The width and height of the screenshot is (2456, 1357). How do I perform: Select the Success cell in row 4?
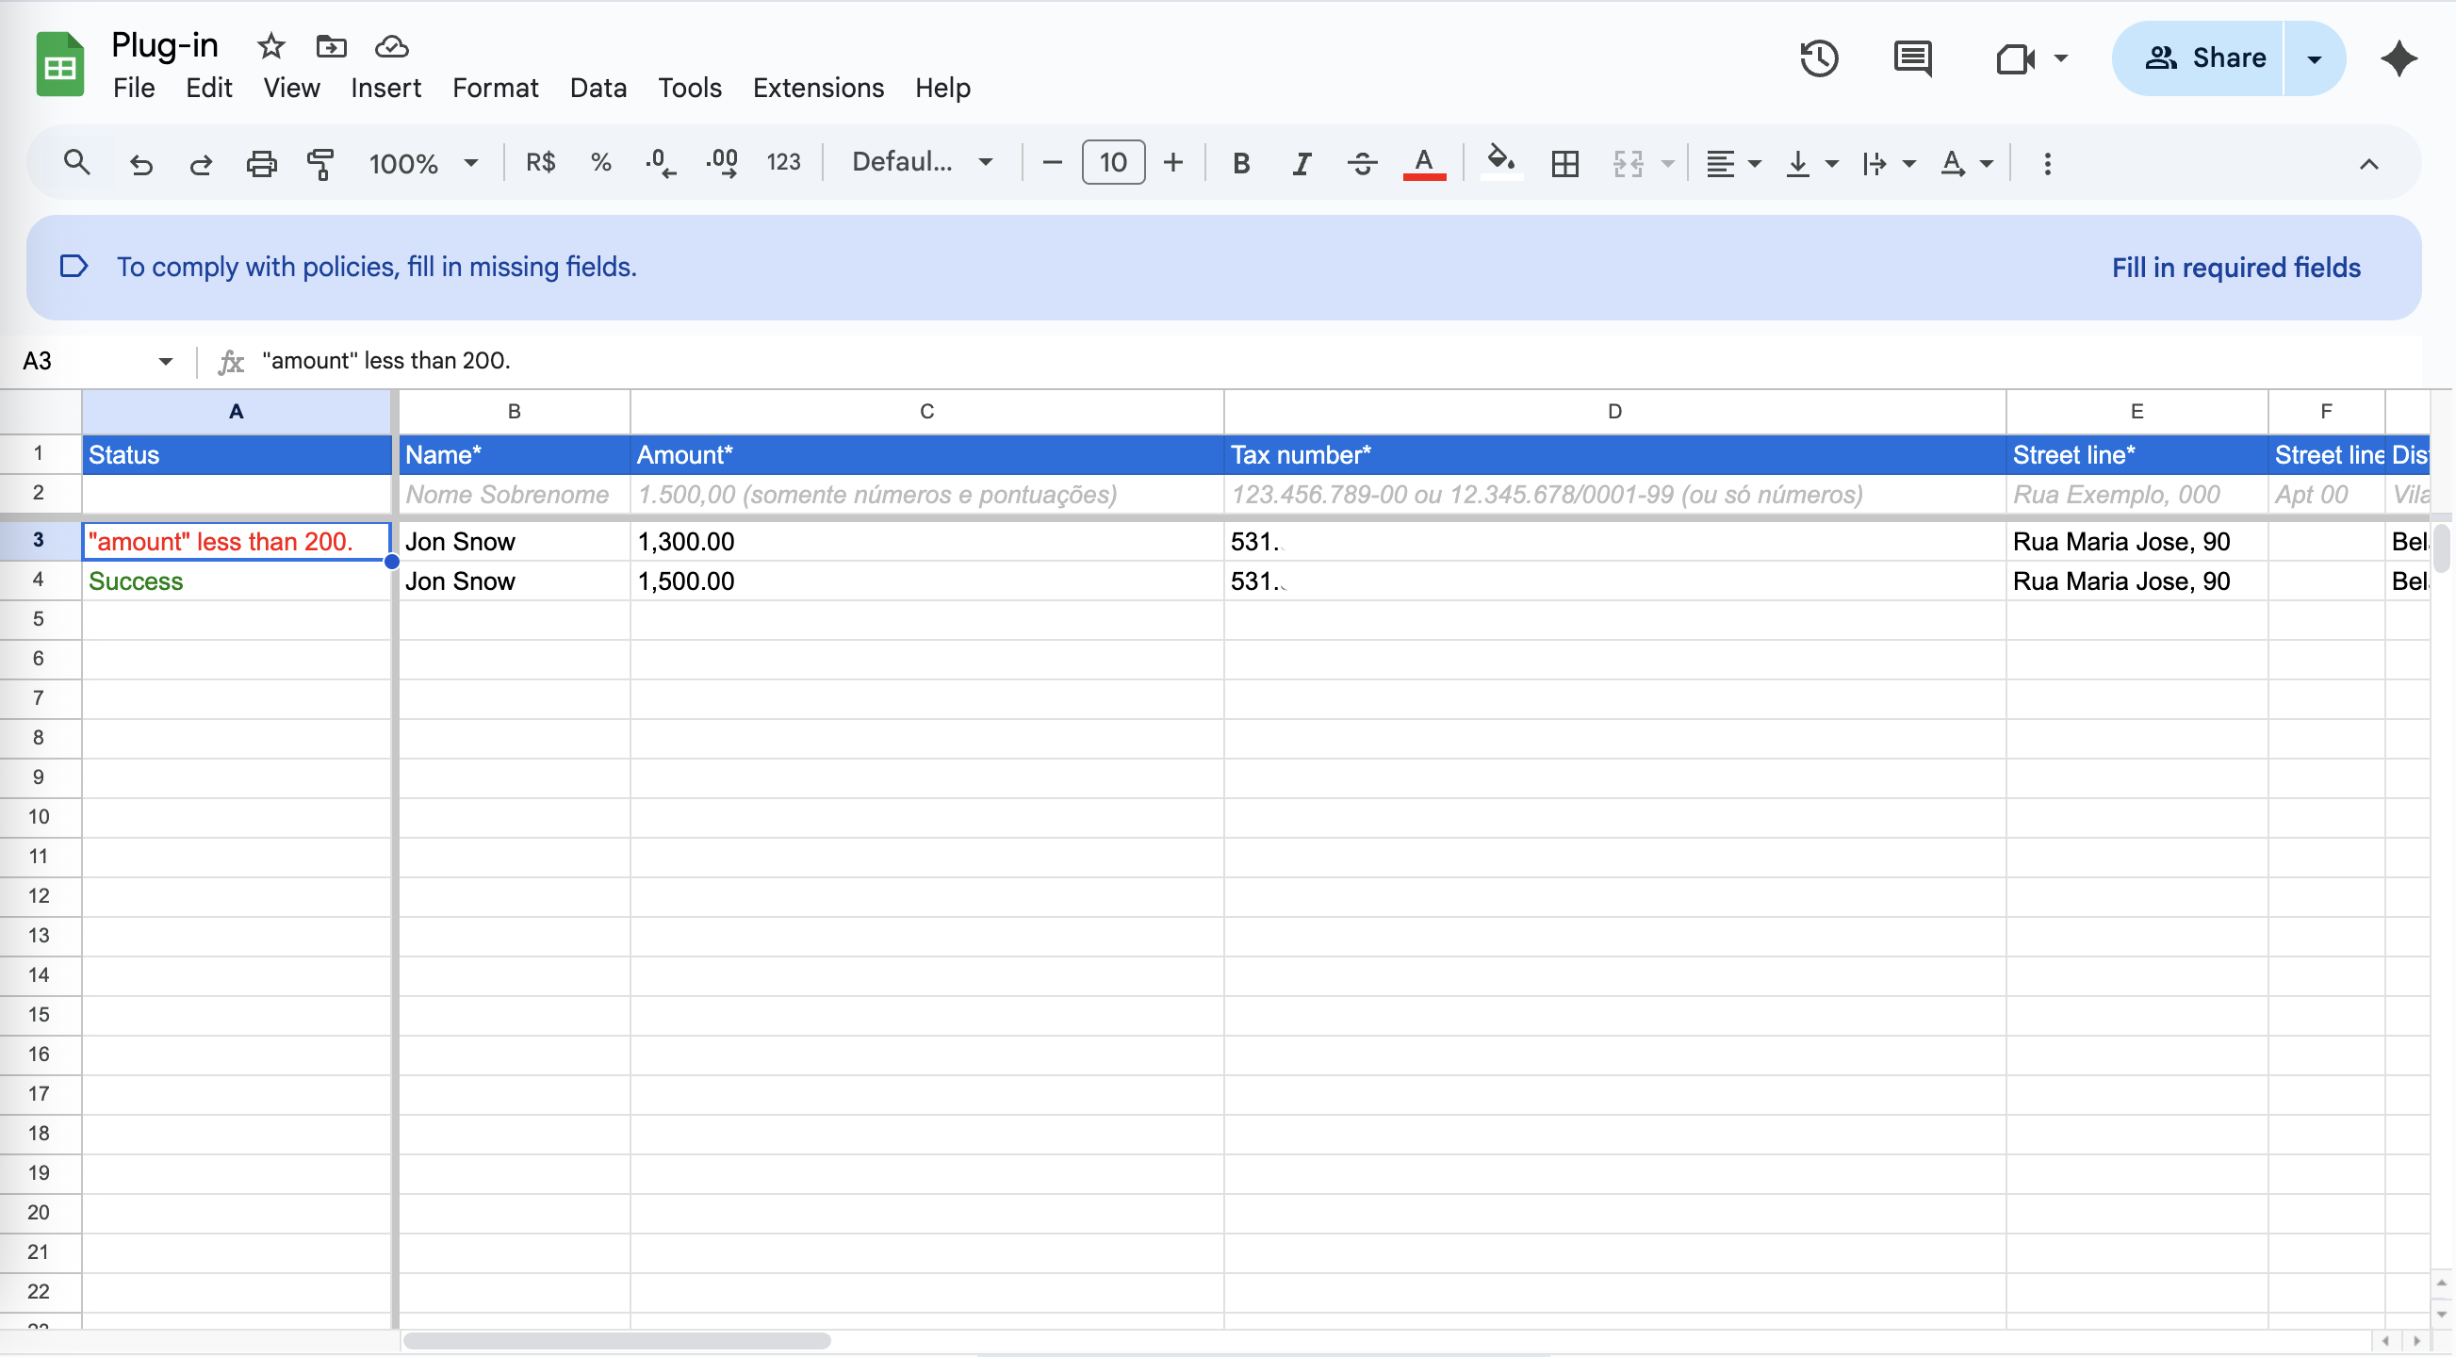coord(236,580)
